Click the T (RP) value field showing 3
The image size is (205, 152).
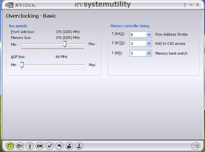click(138, 53)
